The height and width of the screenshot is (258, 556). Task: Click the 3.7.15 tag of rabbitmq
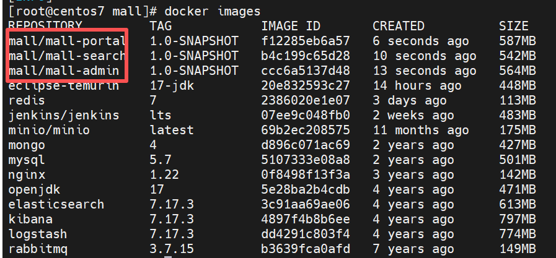point(172,249)
